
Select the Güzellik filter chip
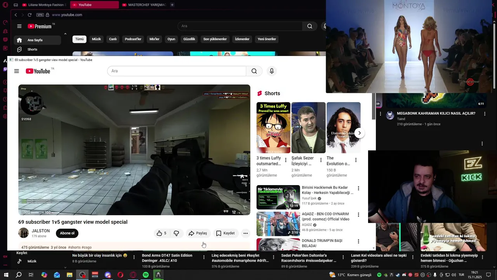pyautogui.click(x=189, y=39)
